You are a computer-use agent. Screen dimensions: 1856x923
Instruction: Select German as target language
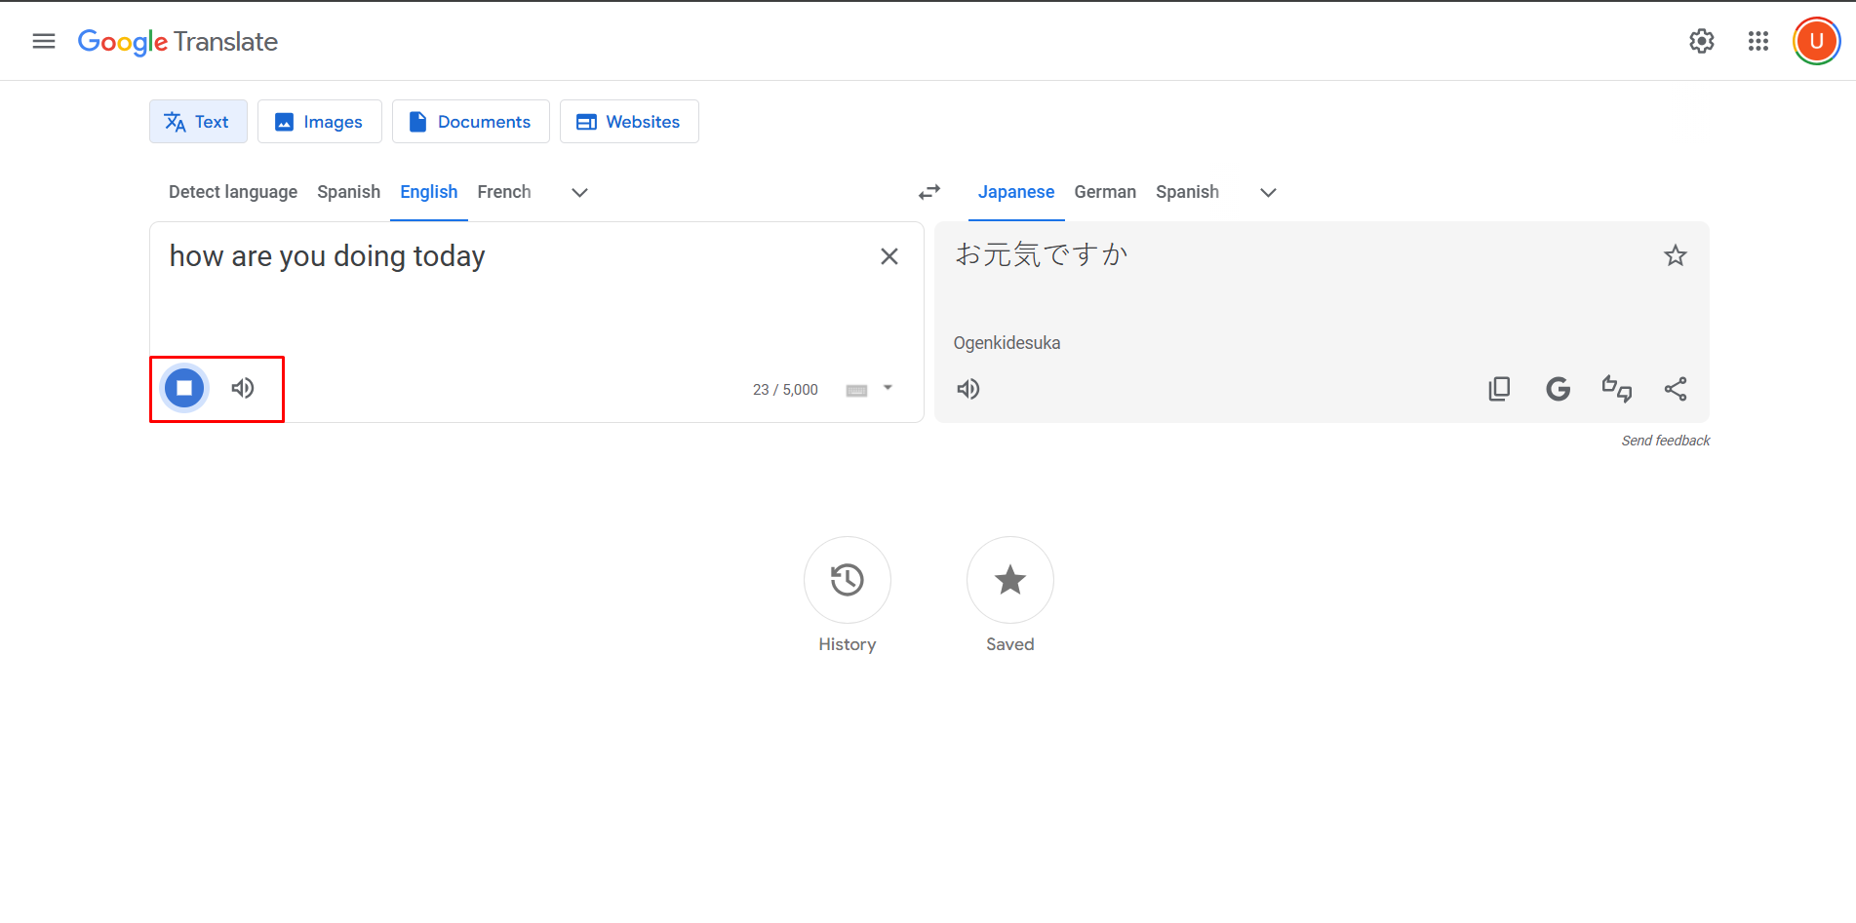[x=1104, y=192]
